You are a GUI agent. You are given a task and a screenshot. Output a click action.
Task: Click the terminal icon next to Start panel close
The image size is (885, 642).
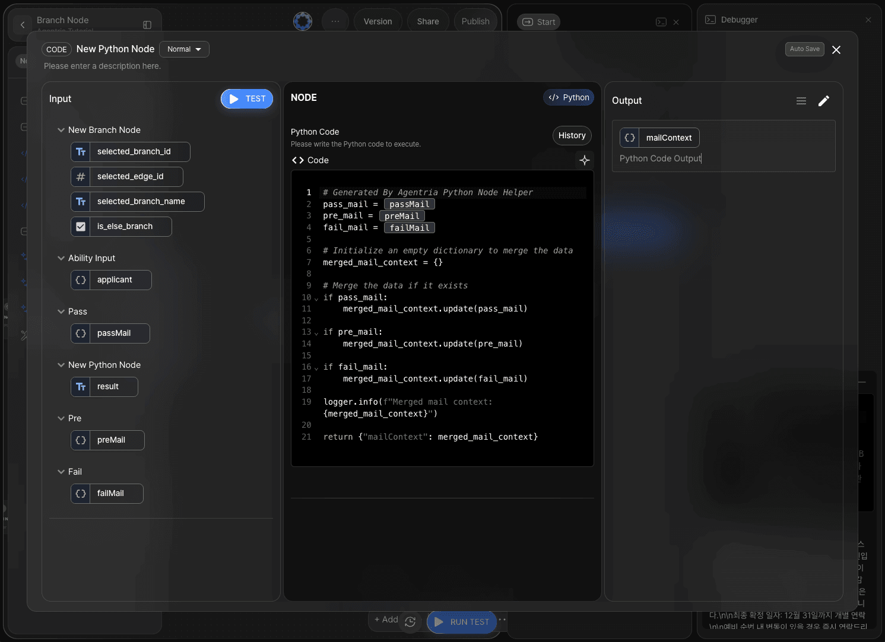[661, 22]
